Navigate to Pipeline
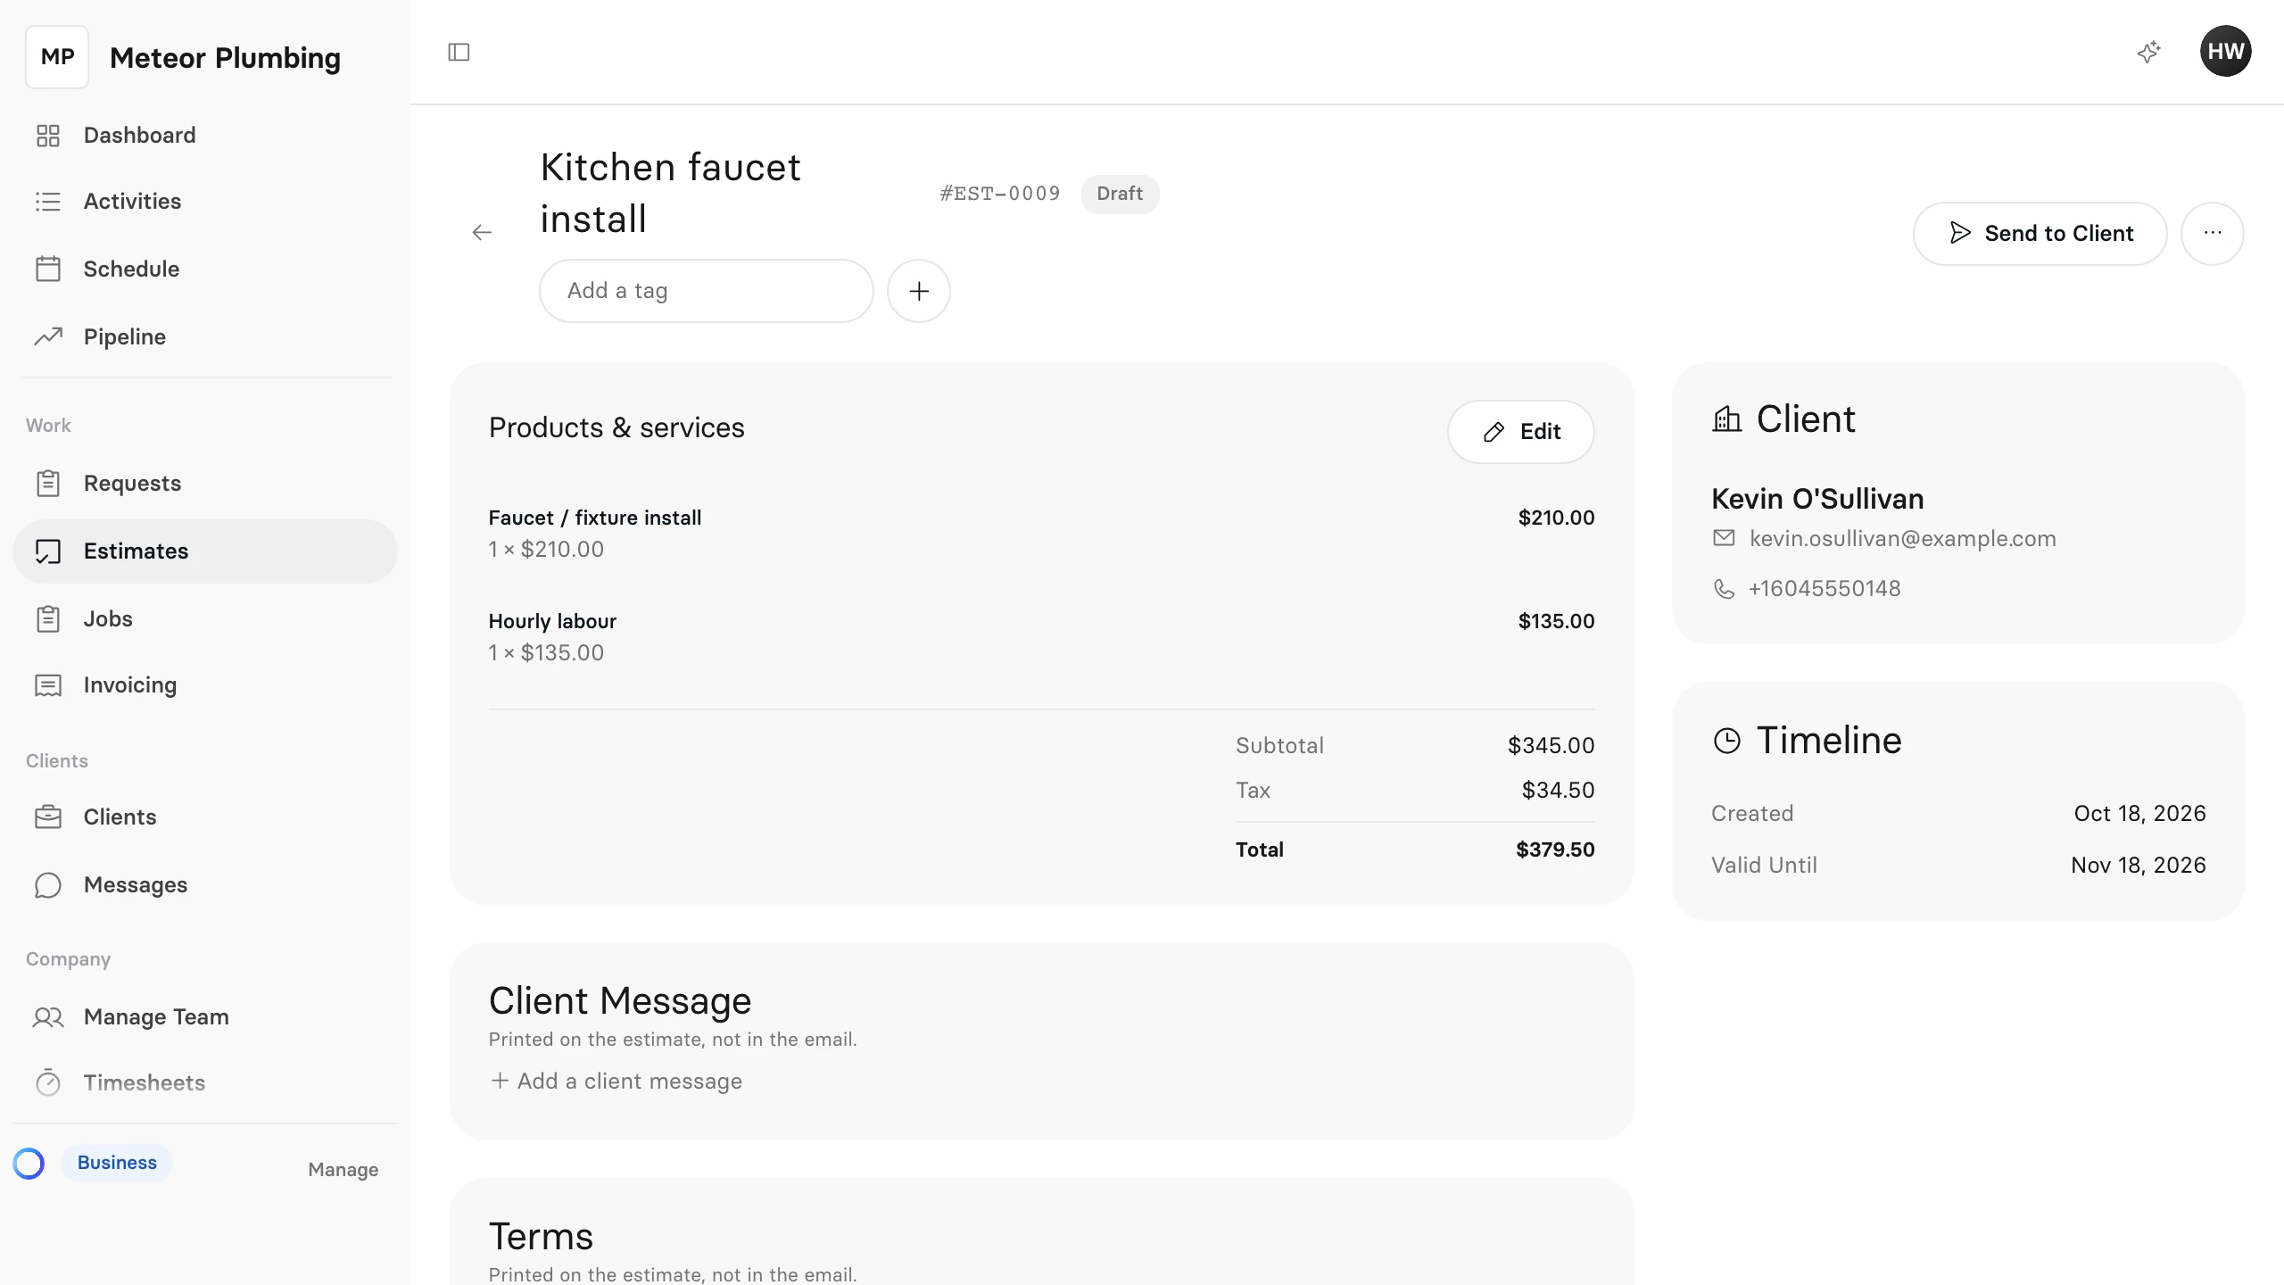 click(205, 336)
